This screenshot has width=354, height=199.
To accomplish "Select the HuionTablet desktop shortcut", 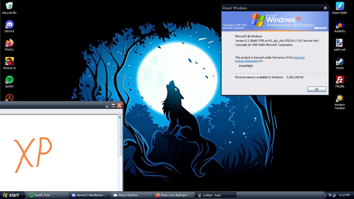I will 339,8.
